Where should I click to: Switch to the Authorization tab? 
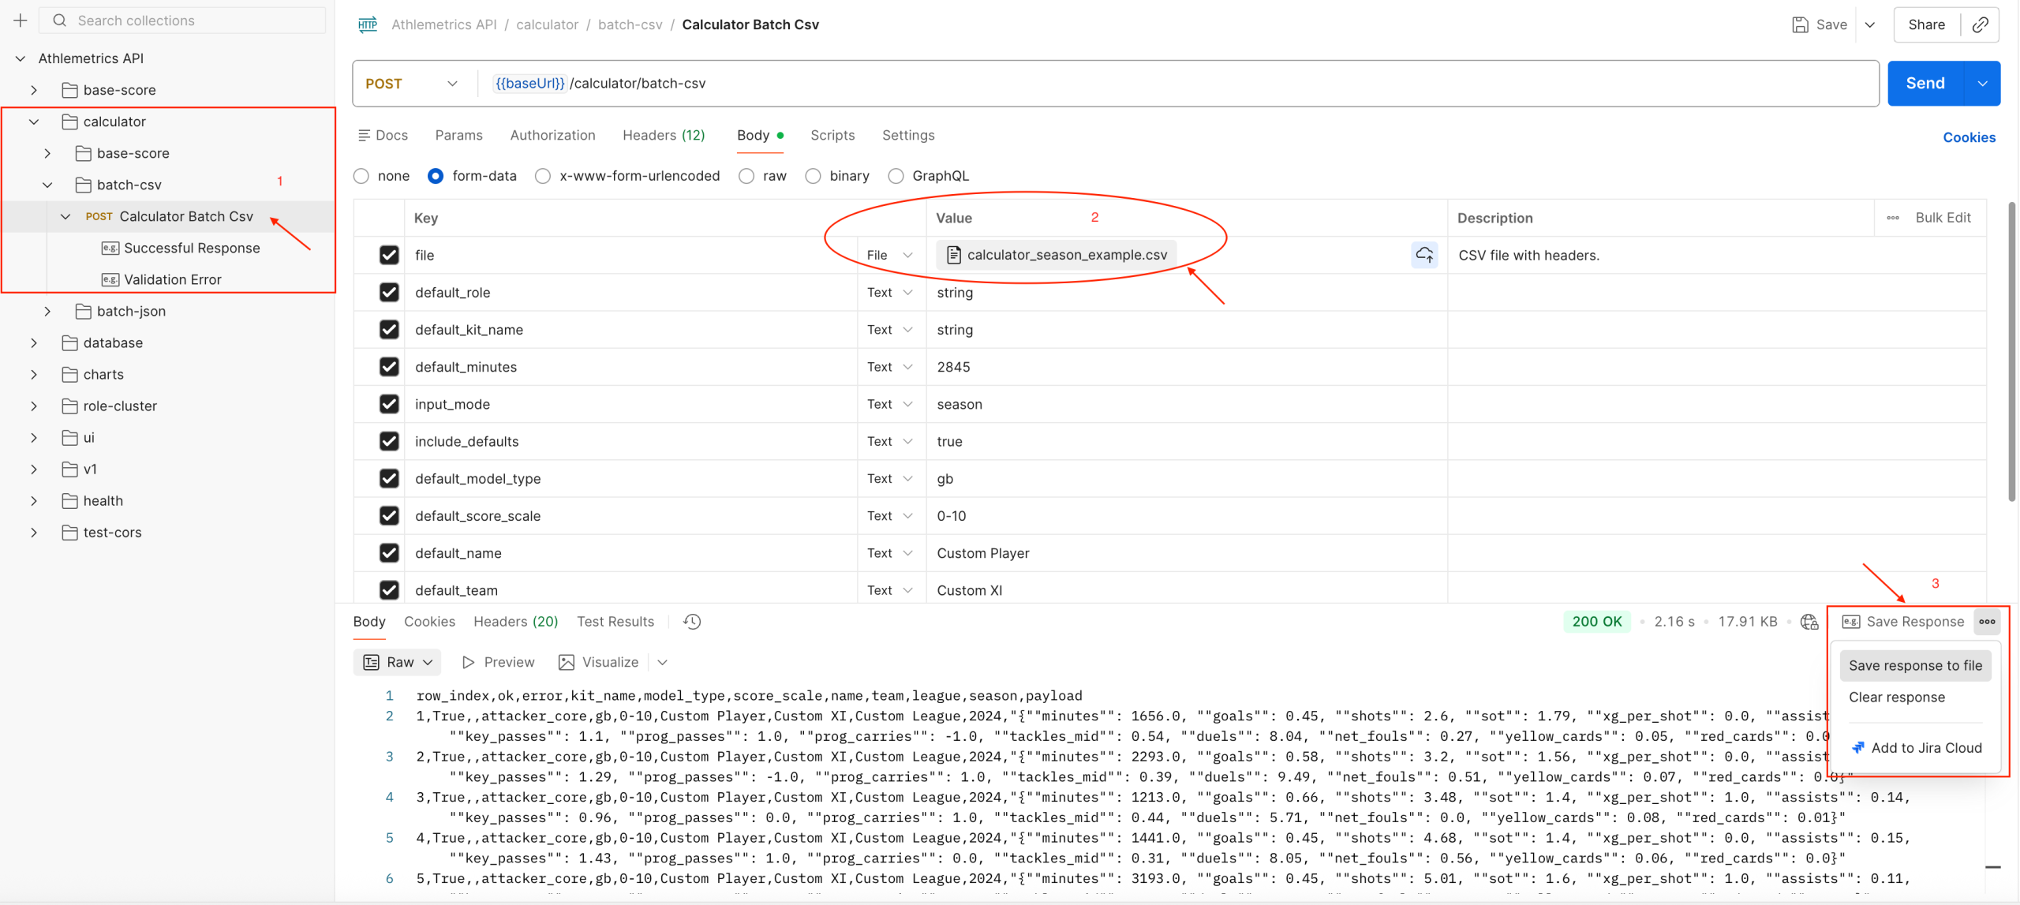552,135
